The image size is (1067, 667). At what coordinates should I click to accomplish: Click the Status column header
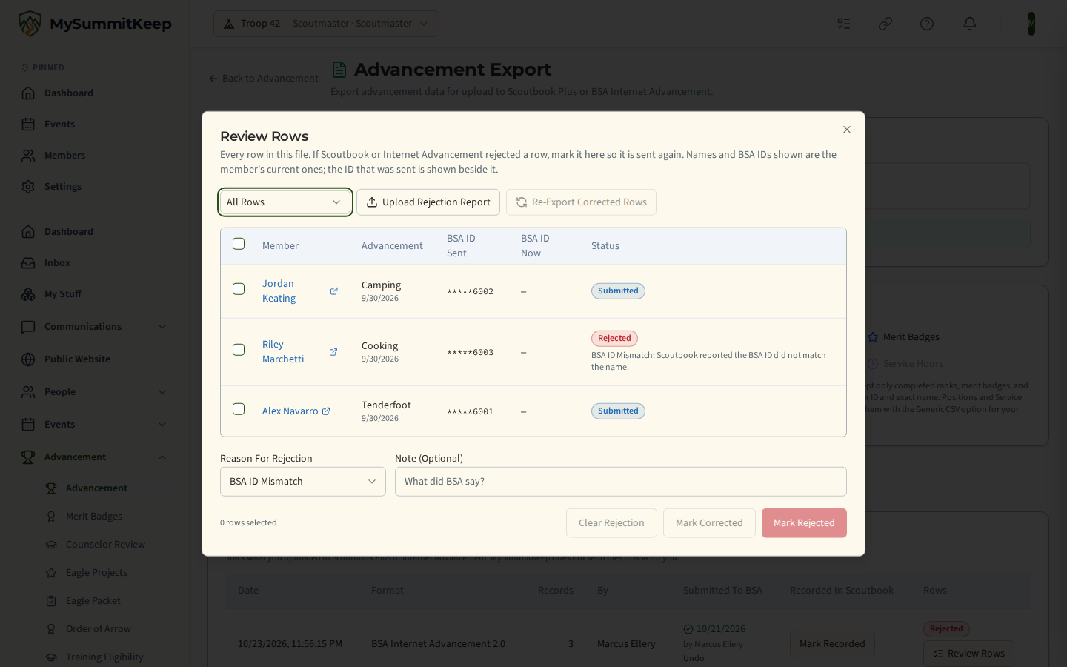605,246
